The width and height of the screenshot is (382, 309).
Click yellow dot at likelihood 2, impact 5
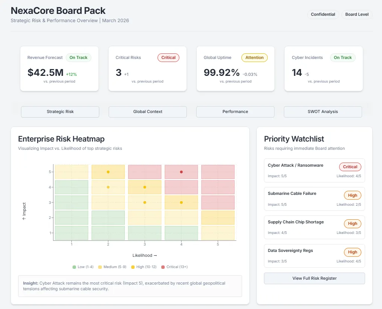[x=108, y=172]
